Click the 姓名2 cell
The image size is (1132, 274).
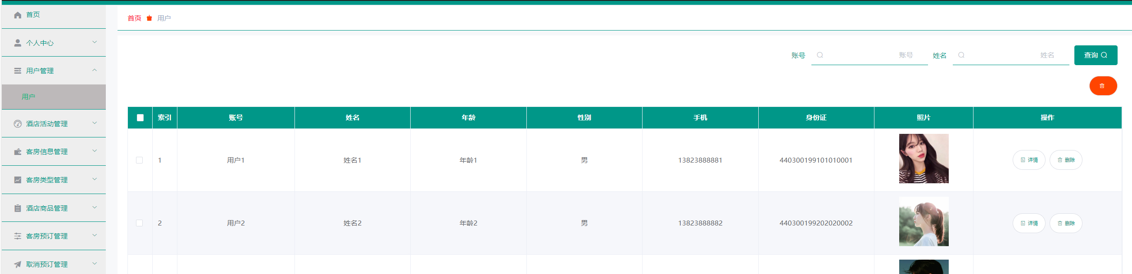pyautogui.click(x=353, y=223)
